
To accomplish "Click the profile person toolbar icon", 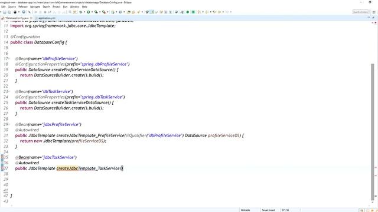I will click(15, 12).
